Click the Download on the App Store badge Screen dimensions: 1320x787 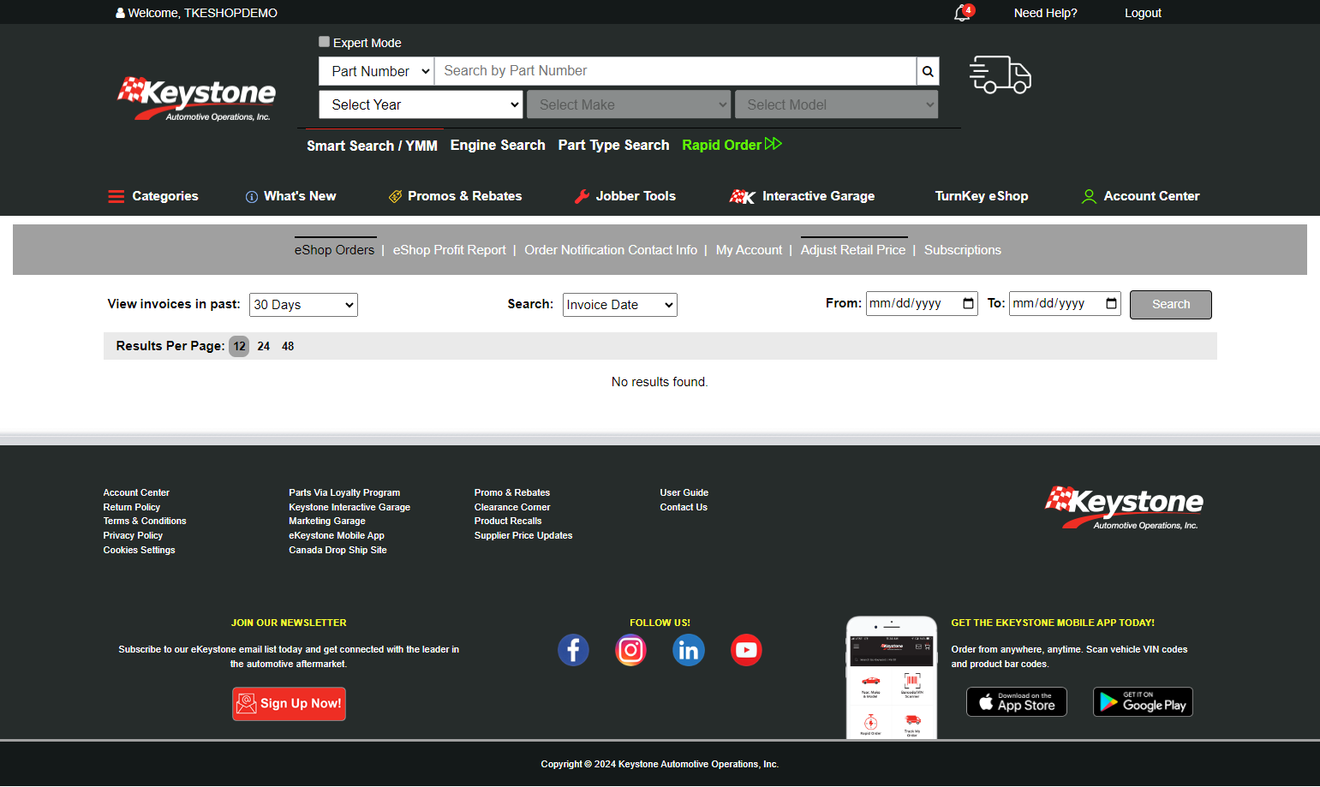coord(1017,702)
